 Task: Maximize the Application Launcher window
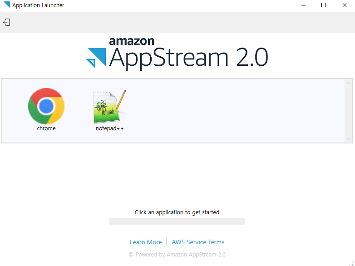[324, 5]
